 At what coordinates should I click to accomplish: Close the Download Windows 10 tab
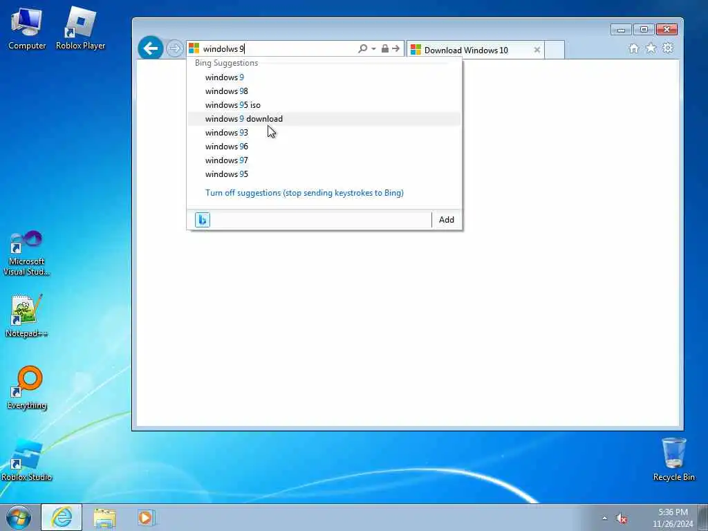(537, 50)
